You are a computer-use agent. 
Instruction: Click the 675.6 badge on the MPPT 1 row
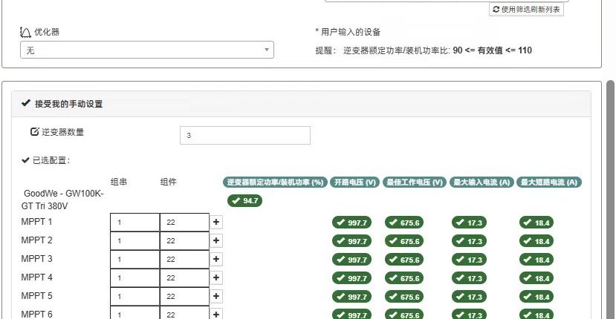click(404, 223)
